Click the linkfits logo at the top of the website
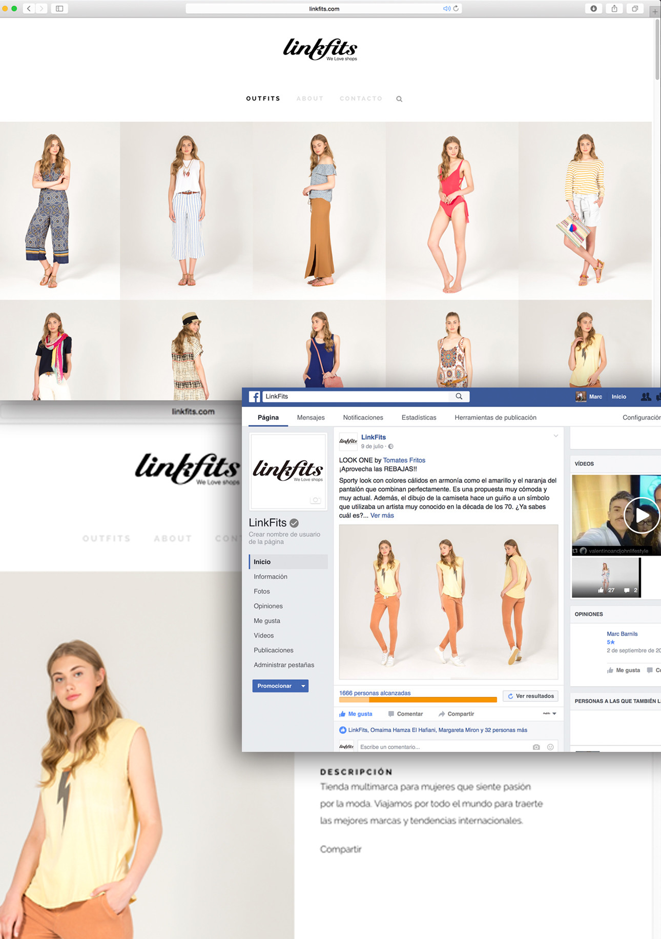Image resolution: width=661 pixels, height=939 pixels. (x=320, y=49)
